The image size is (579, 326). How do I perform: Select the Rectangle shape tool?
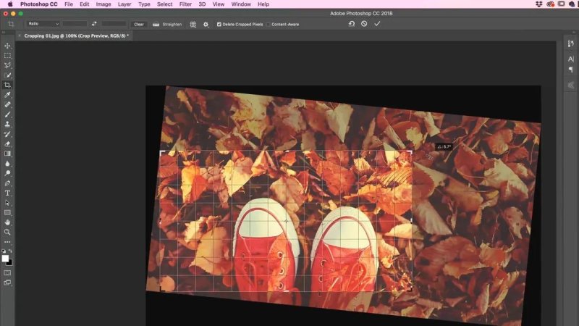pos(7,212)
